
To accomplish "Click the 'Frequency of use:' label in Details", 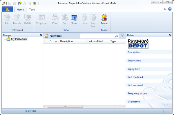I will (x=137, y=93).
